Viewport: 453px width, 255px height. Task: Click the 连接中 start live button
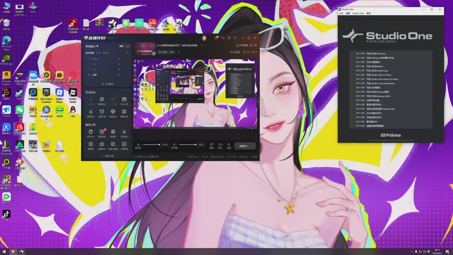(x=245, y=146)
